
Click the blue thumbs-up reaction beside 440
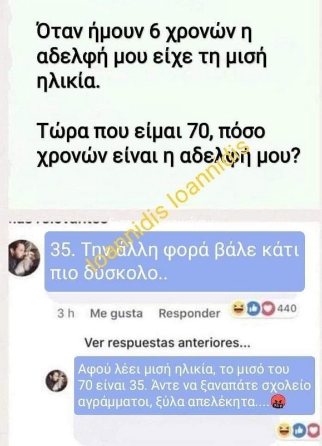tap(252, 309)
